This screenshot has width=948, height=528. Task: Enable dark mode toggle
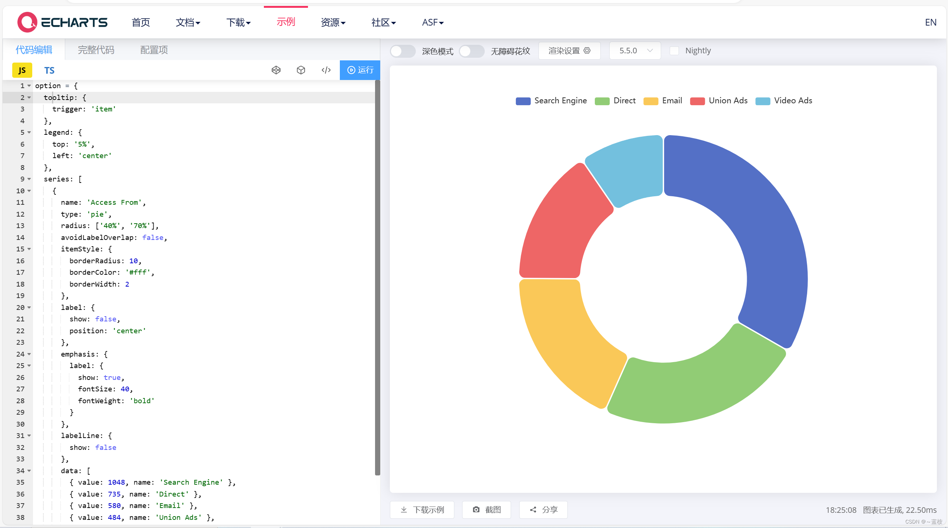pos(402,51)
